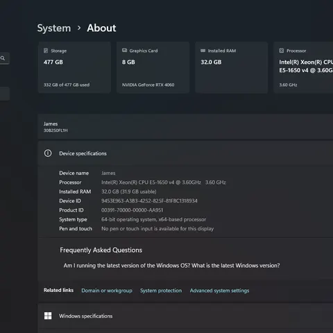Click the search magnifier icon
The width and height of the screenshot is (333, 333).
click(3, 58)
